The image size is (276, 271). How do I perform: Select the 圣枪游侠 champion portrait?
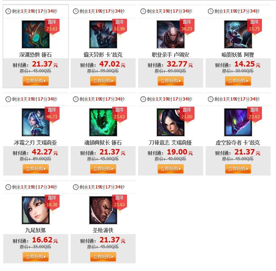[103, 210]
